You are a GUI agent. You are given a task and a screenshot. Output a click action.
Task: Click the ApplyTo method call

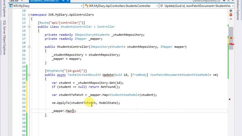point(63,103)
